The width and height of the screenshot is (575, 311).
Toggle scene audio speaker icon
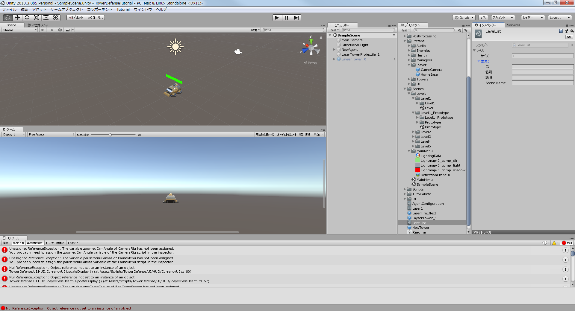click(60, 30)
